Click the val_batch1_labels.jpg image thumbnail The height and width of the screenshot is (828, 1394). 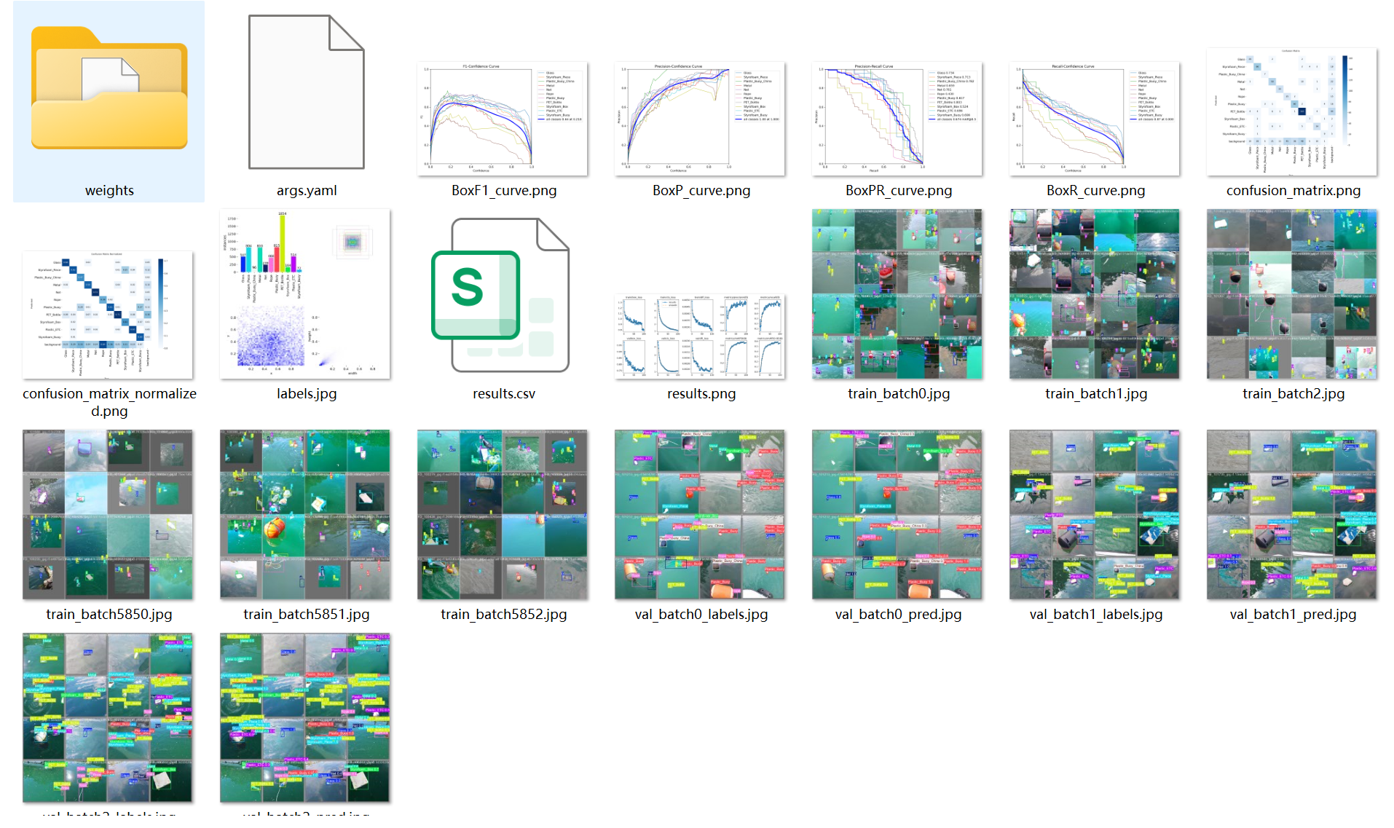[x=1095, y=515]
